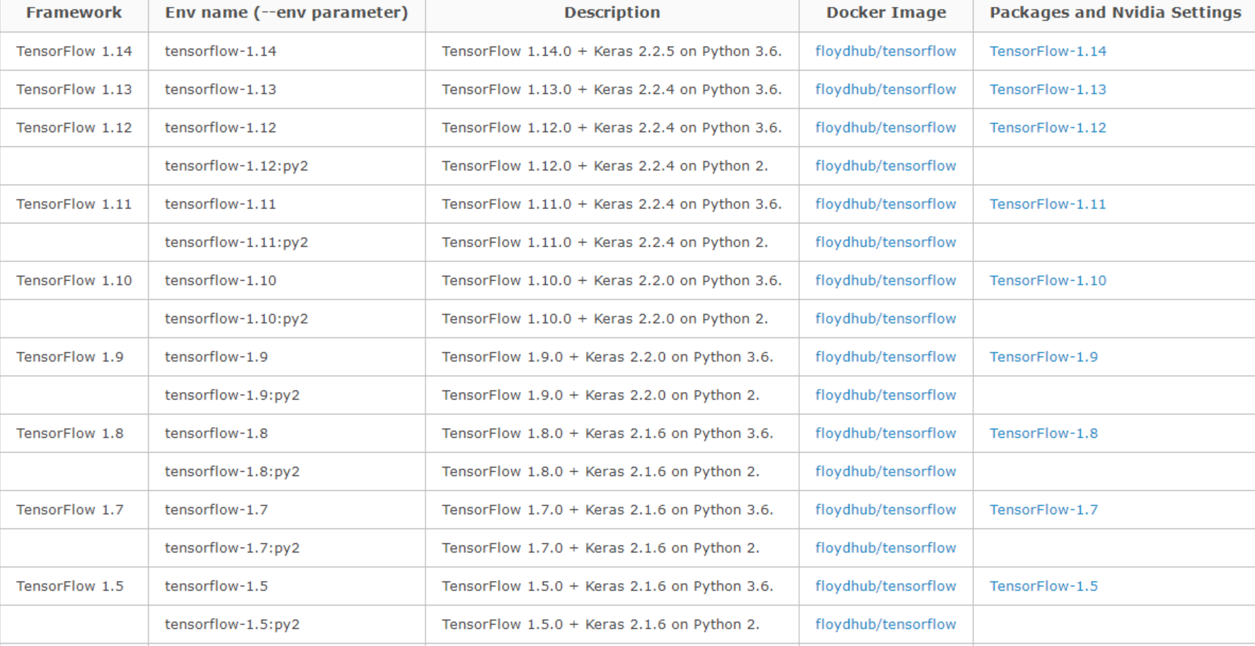
Task: Select the tensorflow-1.5 env name cell
Action: (287, 586)
